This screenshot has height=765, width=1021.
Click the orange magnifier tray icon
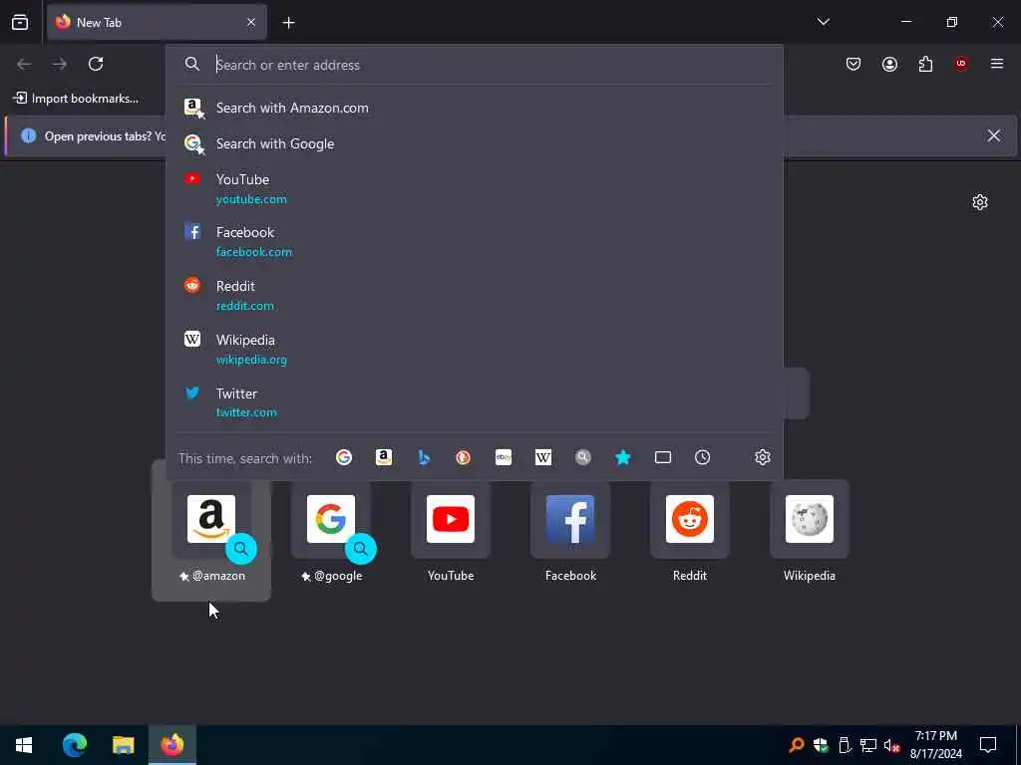(x=796, y=745)
